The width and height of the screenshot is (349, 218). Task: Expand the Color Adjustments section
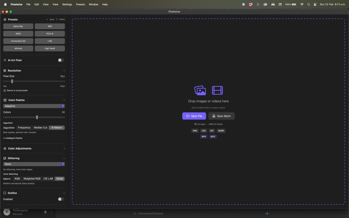[64, 148]
